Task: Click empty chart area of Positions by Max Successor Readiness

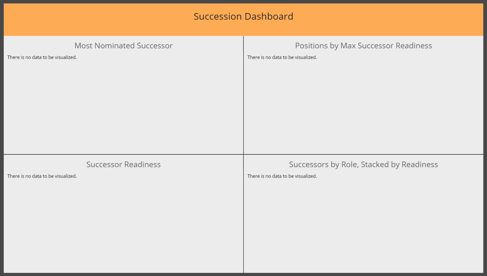Action: tap(363, 106)
